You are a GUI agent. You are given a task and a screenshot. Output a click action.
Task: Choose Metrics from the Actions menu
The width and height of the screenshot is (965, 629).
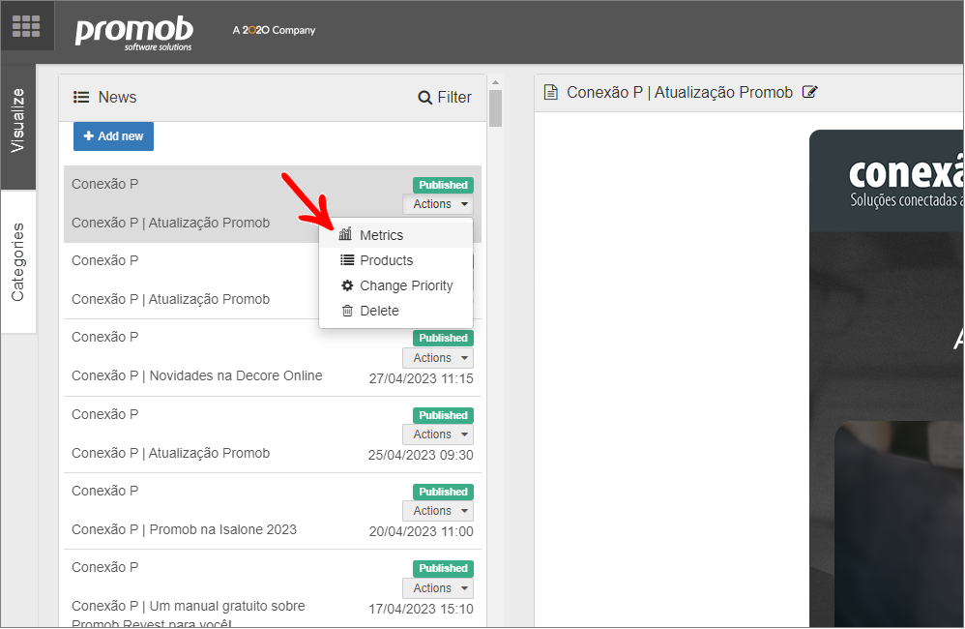click(x=395, y=235)
